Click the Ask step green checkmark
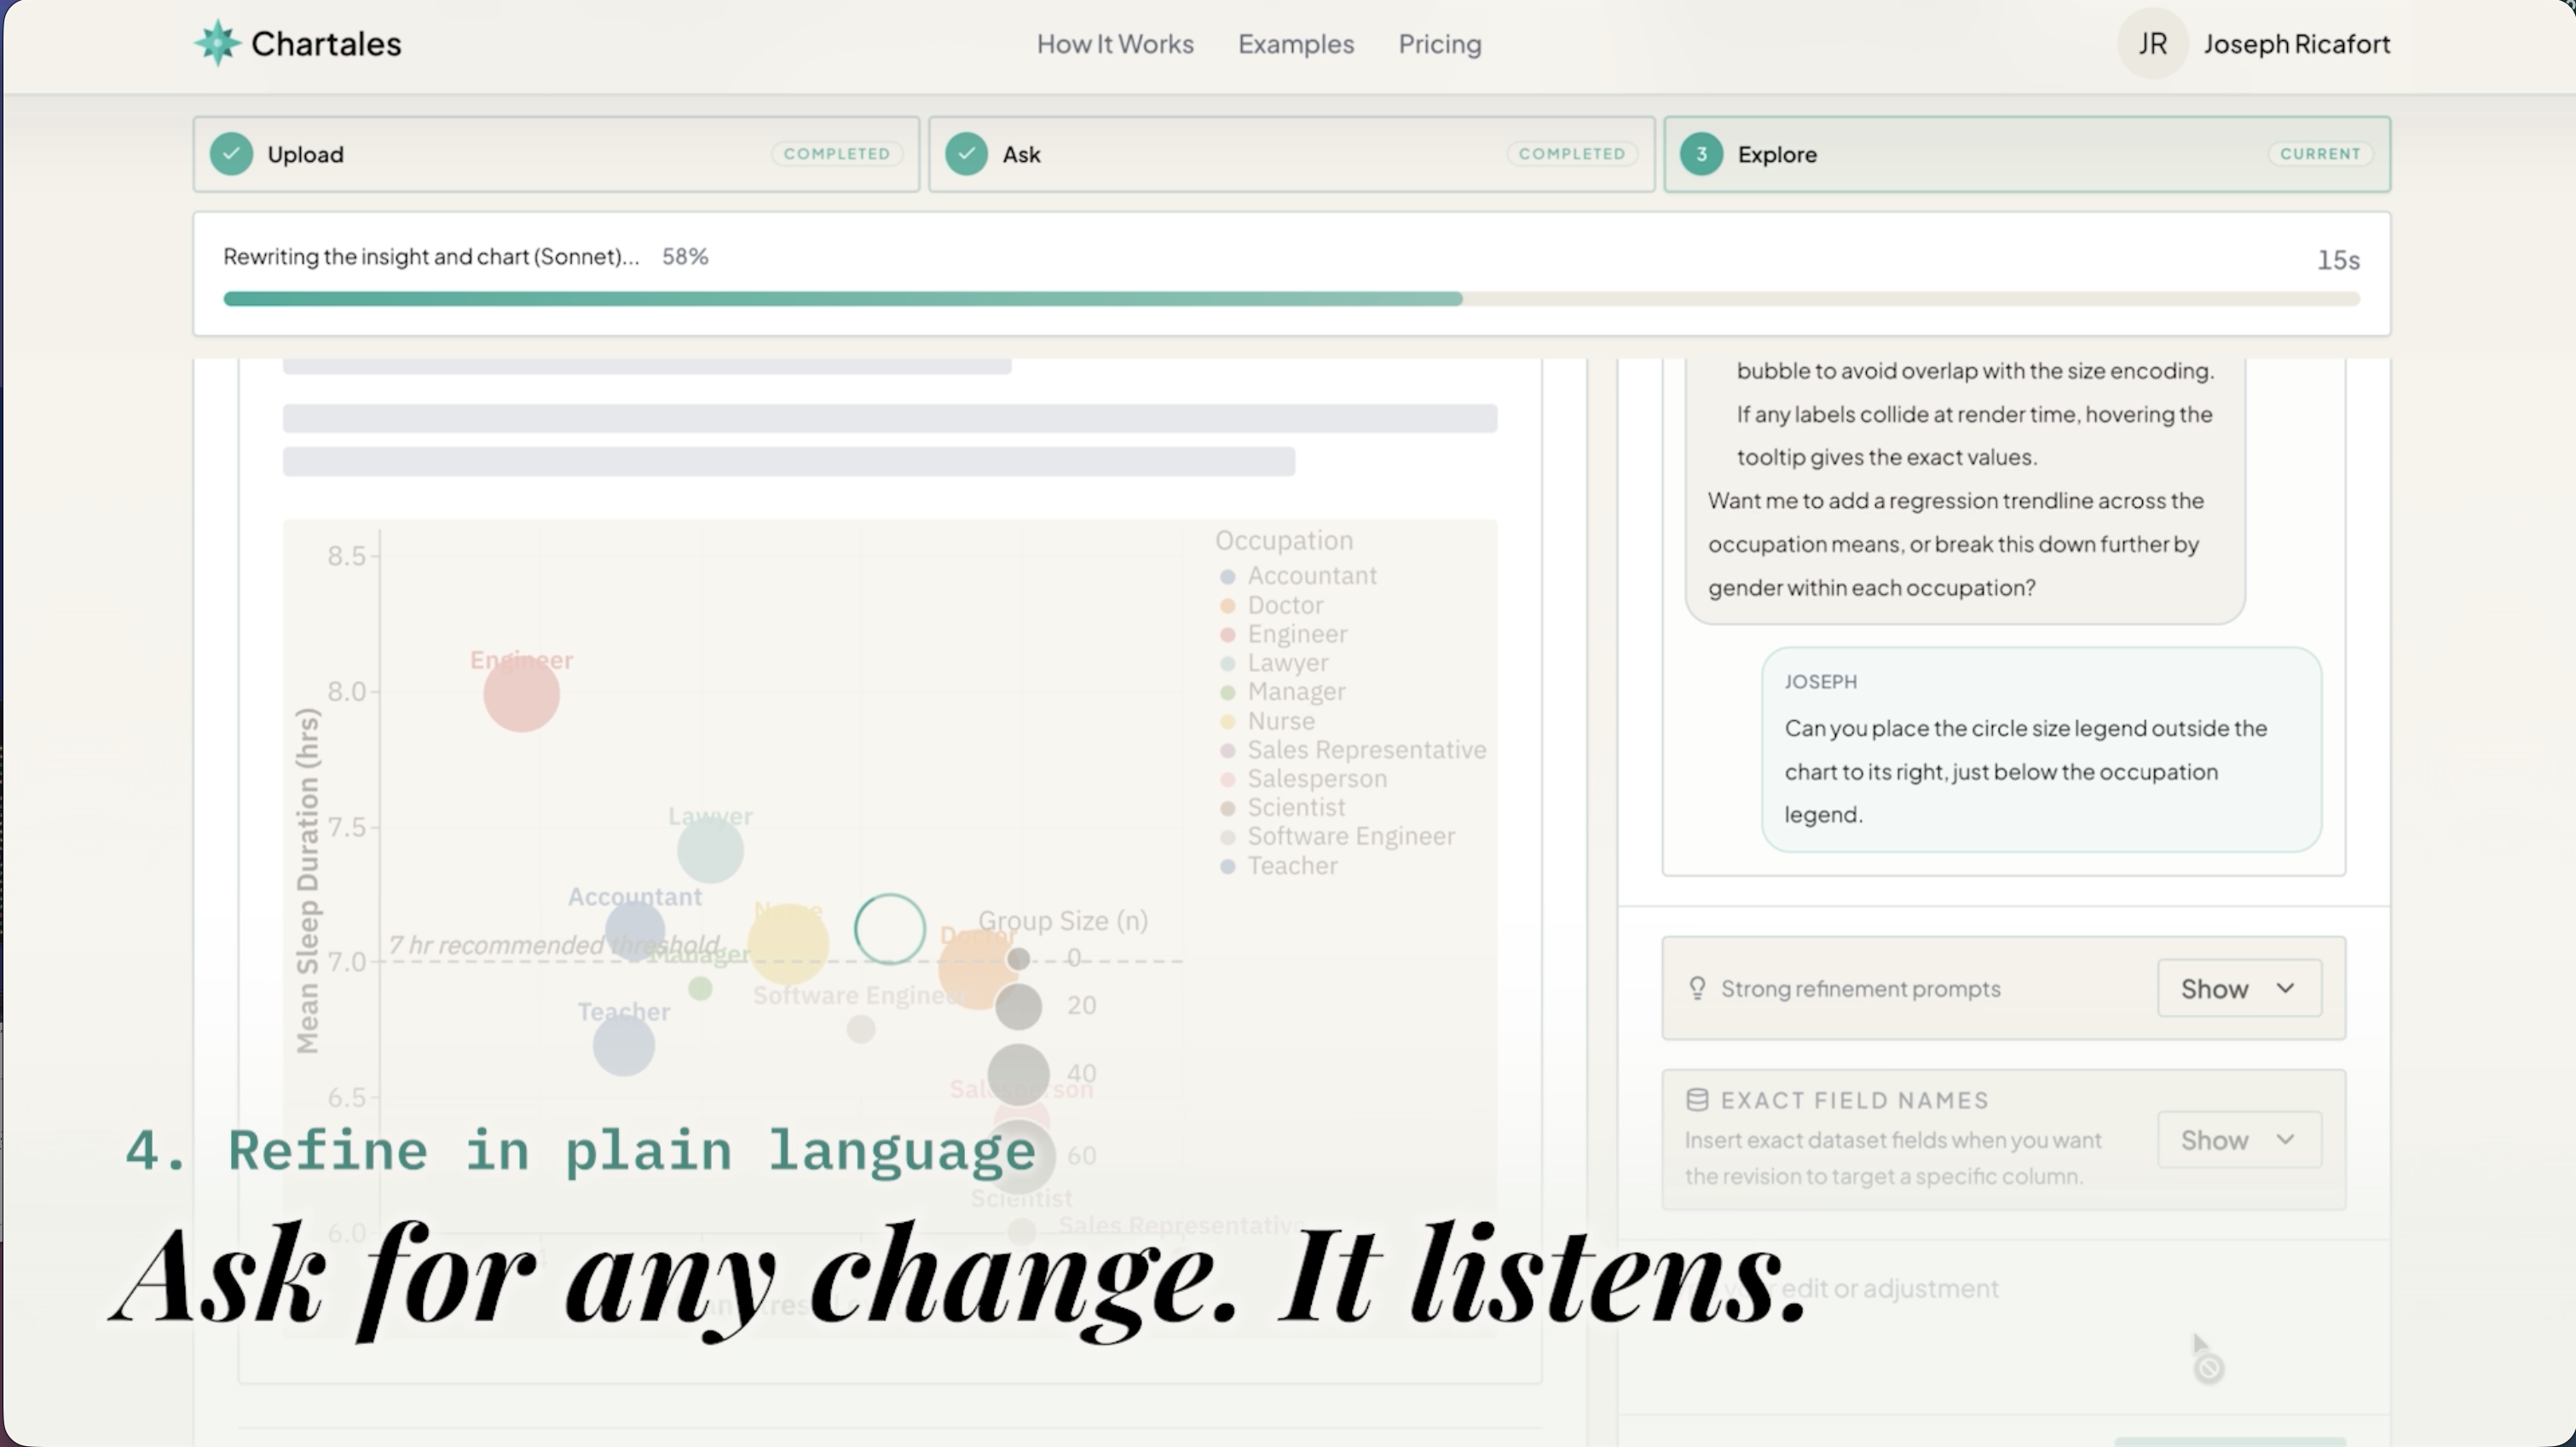The image size is (2576, 1447). 966,154
